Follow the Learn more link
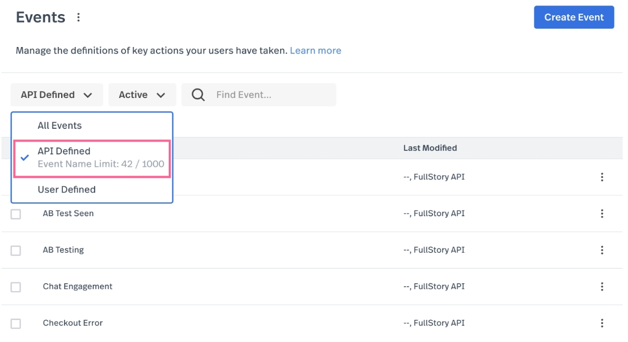The height and width of the screenshot is (342, 628). click(x=315, y=51)
